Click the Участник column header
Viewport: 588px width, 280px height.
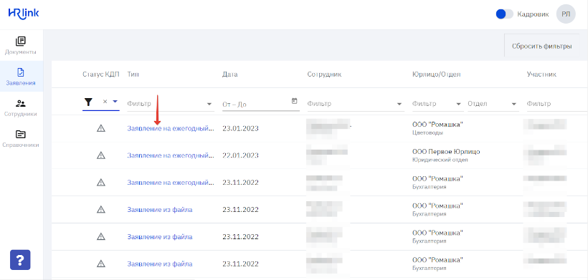tap(541, 74)
